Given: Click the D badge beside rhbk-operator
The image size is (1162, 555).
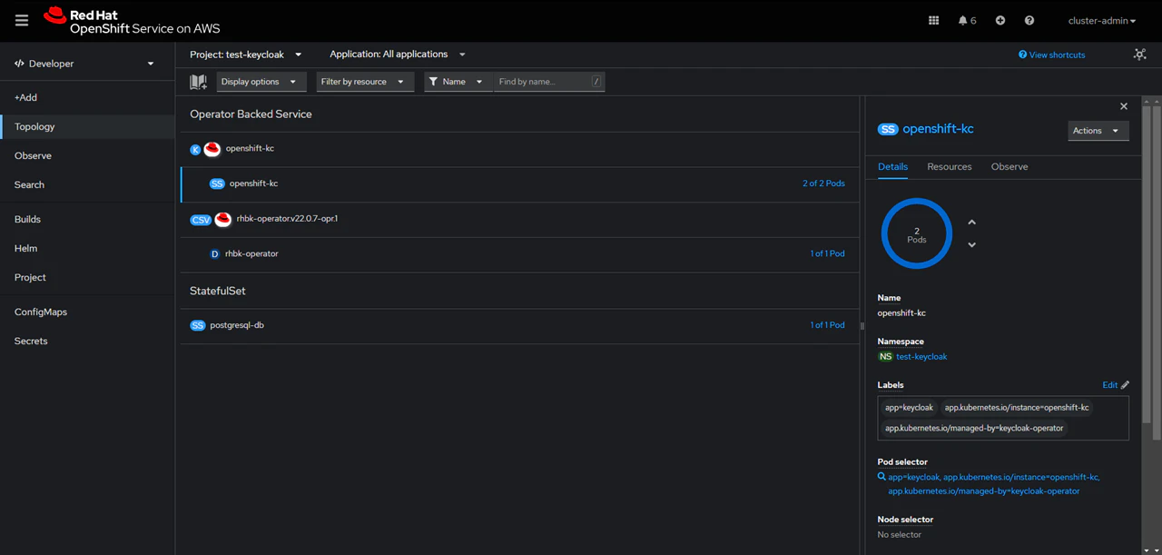Looking at the screenshot, I should coord(215,254).
